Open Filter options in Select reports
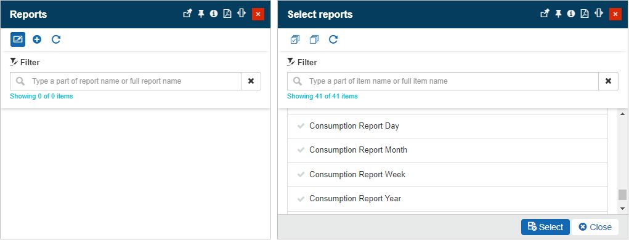This screenshot has width=629, height=240. tap(302, 62)
